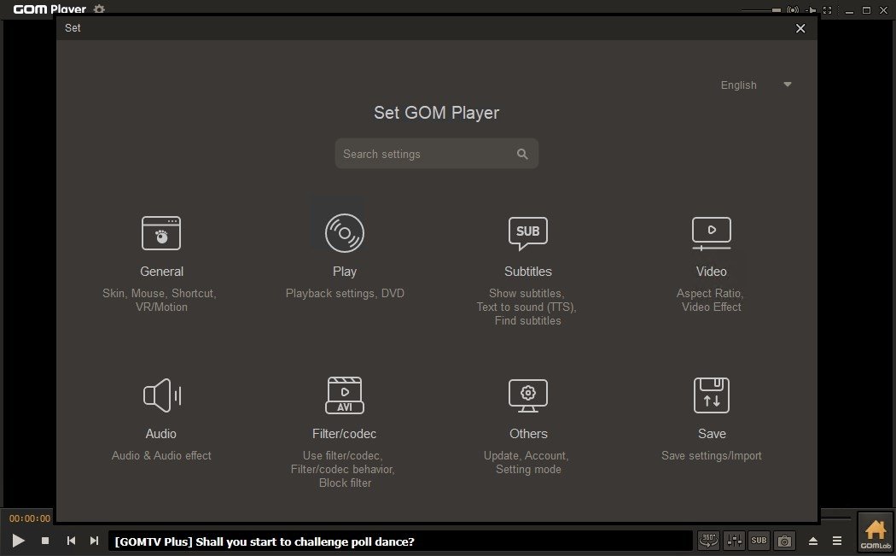Click the 'Set GOM Player' heading

click(x=437, y=113)
